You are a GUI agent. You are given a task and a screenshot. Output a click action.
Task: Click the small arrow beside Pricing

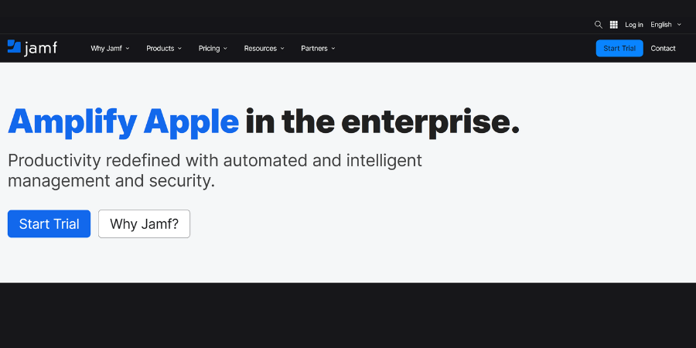pyautogui.click(x=226, y=49)
